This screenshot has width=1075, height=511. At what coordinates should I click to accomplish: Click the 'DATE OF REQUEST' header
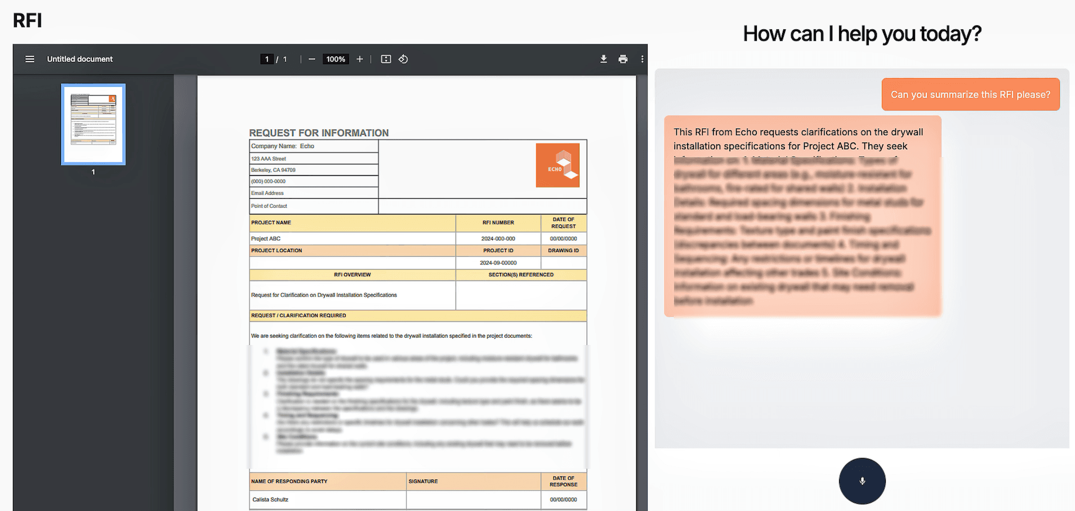click(564, 223)
